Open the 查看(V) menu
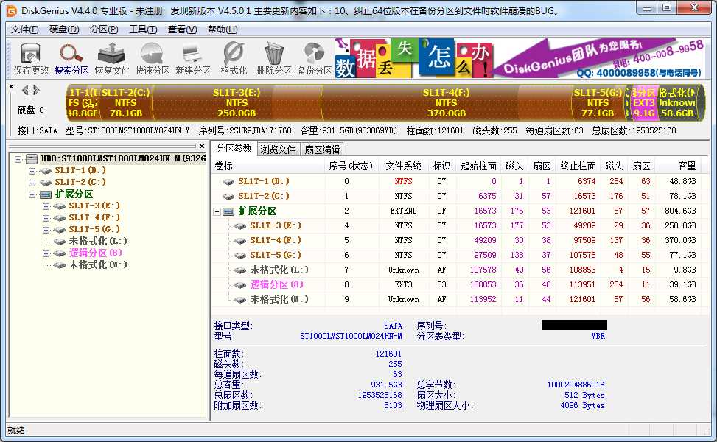Viewport: 717px width, 442px height. [183, 29]
